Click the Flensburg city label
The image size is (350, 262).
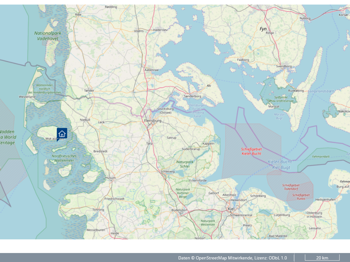pyautogui.click(x=153, y=120)
